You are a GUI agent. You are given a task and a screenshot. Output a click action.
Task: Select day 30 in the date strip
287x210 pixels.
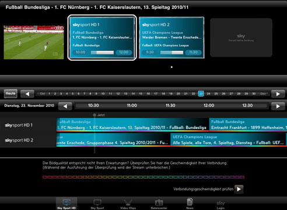pyautogui.click(x=254, y=94)
